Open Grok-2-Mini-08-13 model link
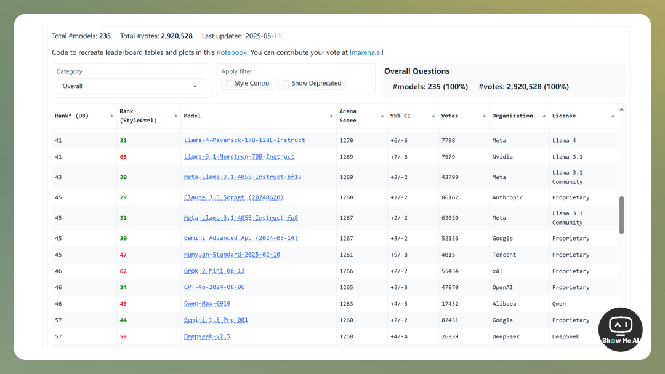Viewport: 665px width, 374px height. (x=214, y=271)
